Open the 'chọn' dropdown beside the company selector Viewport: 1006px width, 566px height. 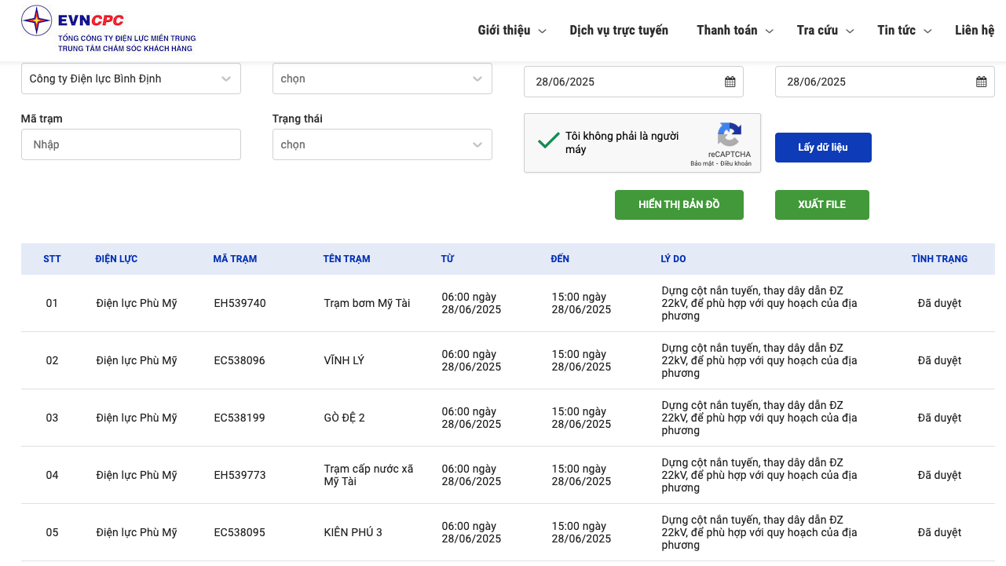[382, 79]
